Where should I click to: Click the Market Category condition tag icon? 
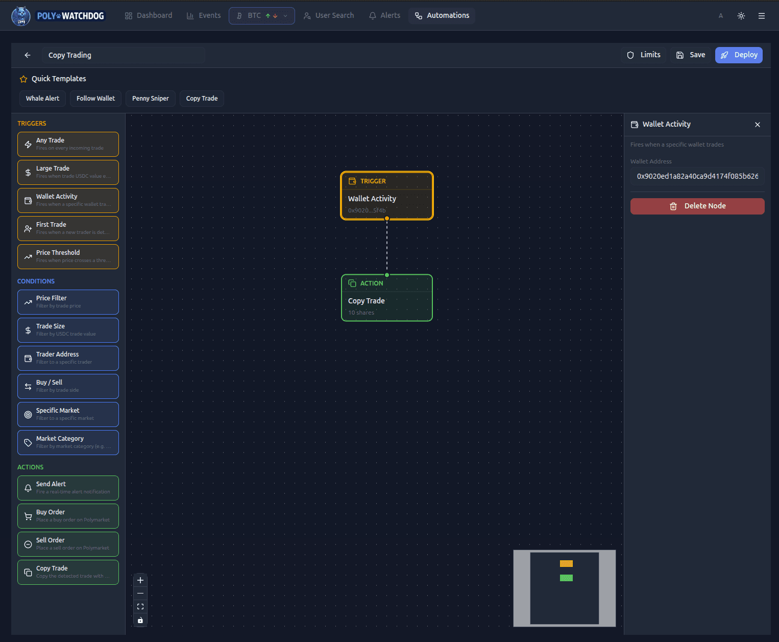tap(28, 443)
